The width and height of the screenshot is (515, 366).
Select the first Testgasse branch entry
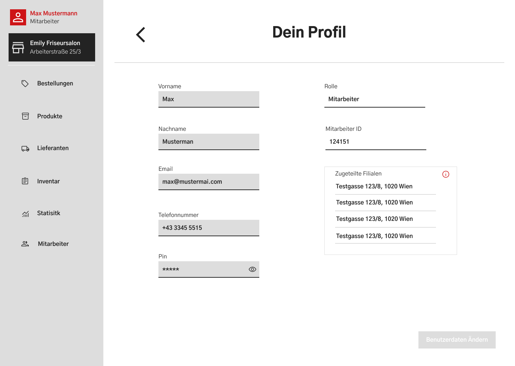[x=374, y=186]
